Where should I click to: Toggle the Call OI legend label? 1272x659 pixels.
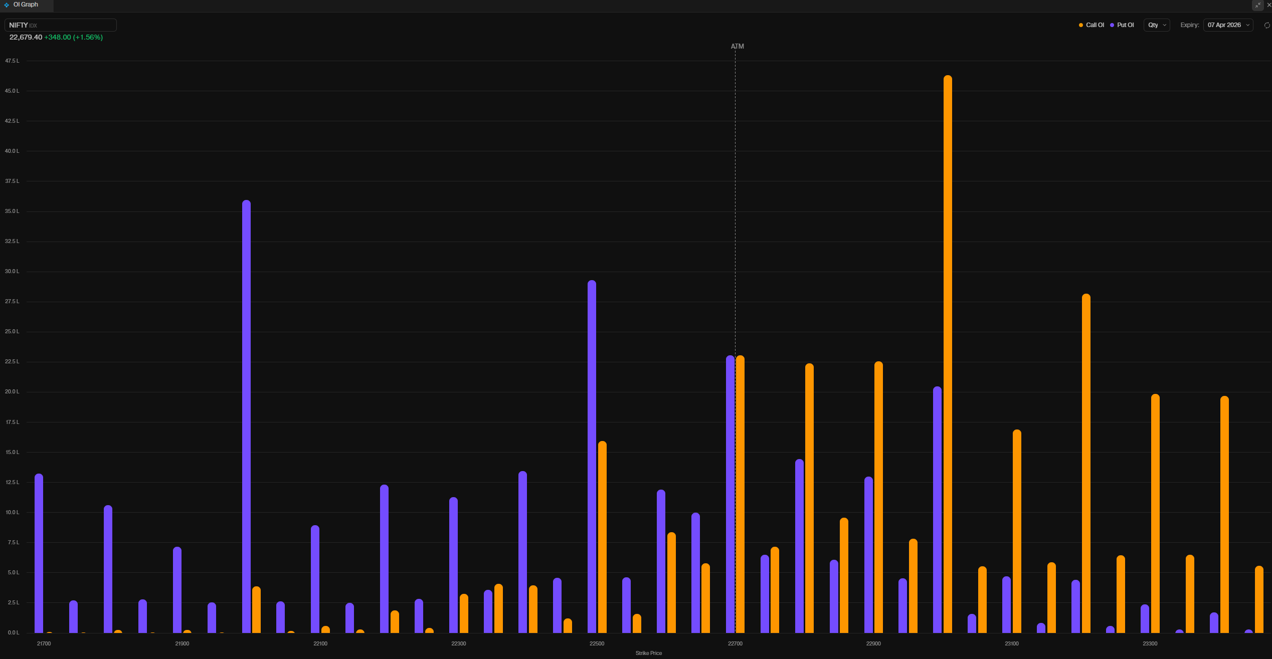1095,25
